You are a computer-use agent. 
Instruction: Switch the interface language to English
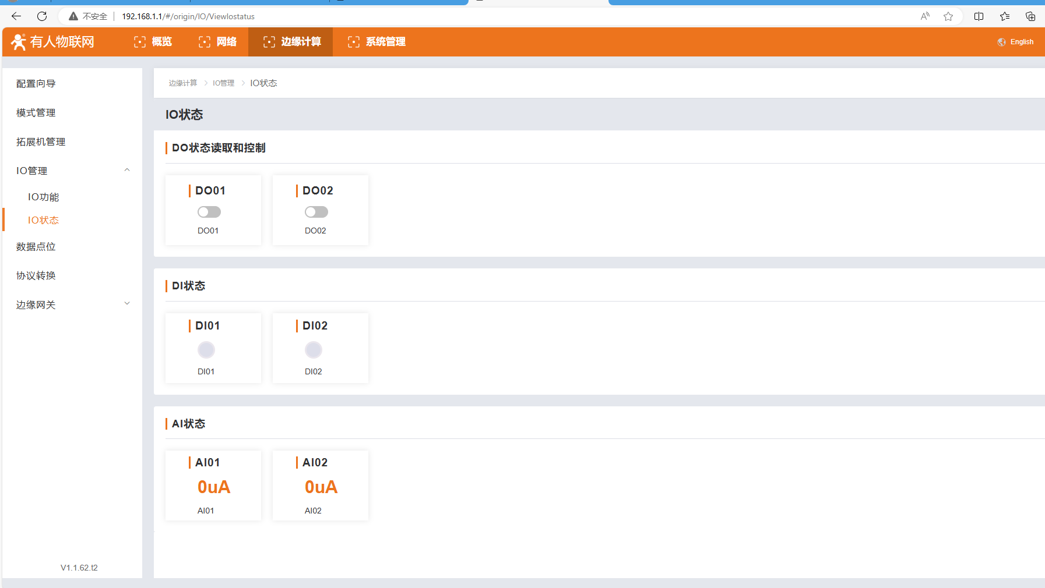click(x=1015, y=42)
